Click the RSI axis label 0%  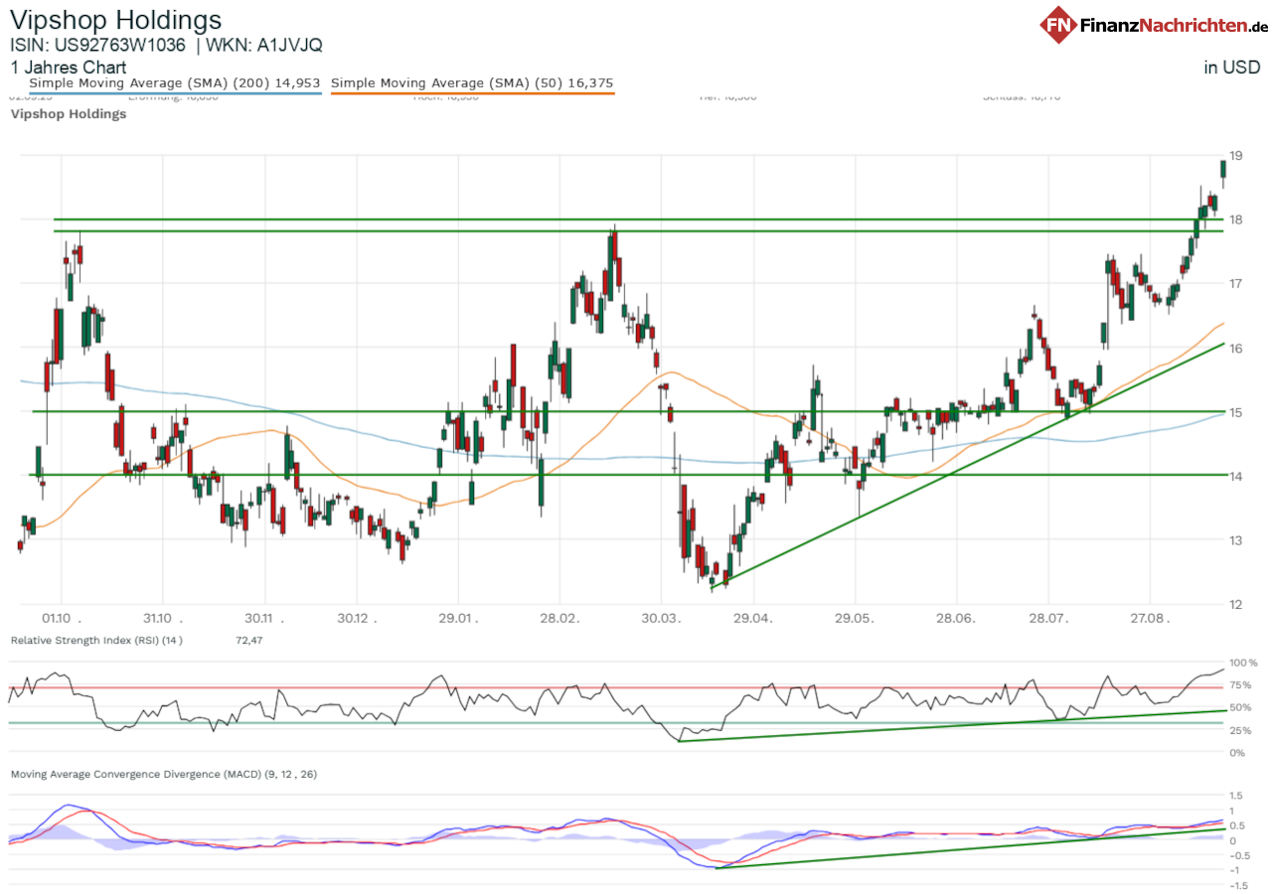[1237, 753]
